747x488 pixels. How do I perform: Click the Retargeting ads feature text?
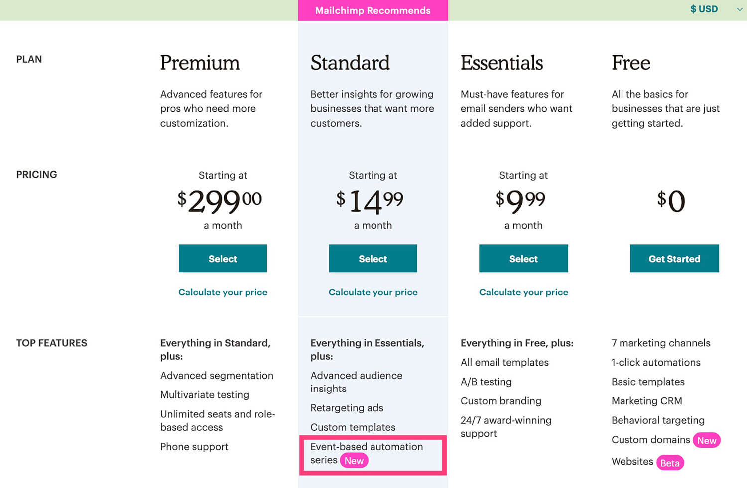pos(347,408)
